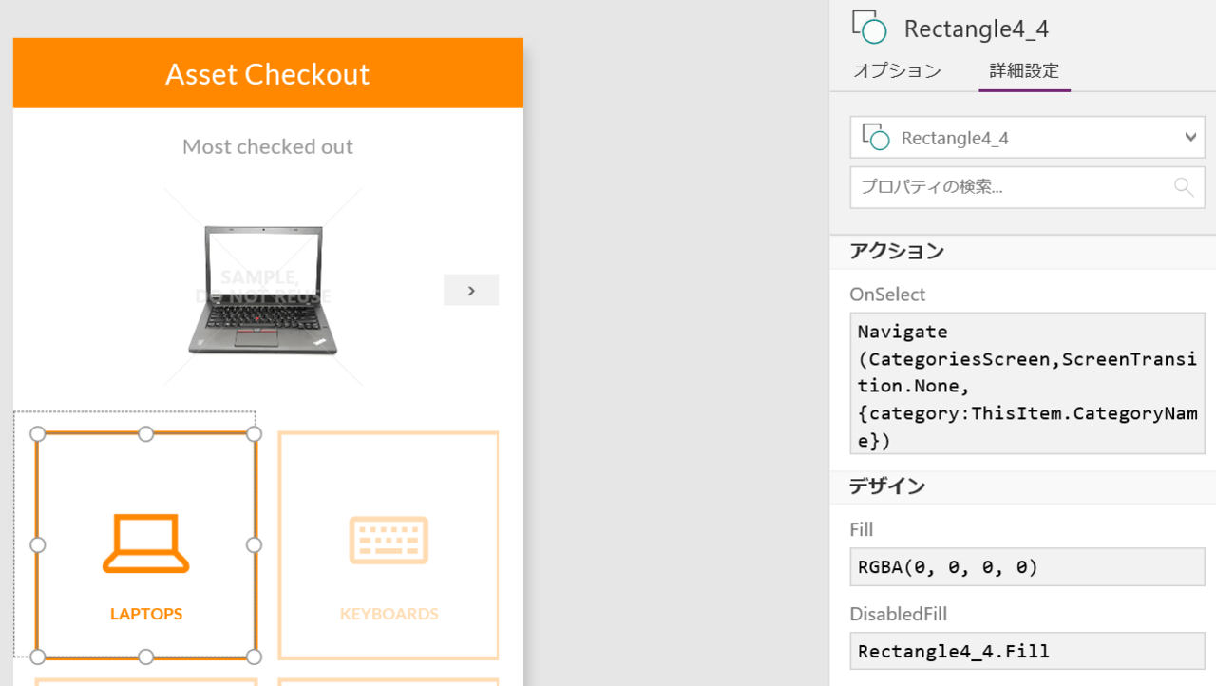Click the Rectangle4_4 panel title text
Viewport: 1216px width, 686px height.
coord(977,29)
